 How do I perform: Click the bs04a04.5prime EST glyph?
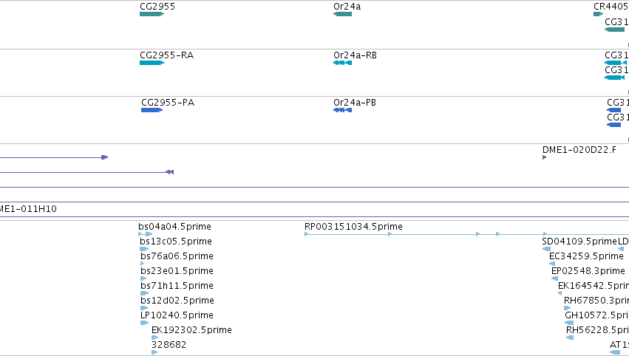145,234
